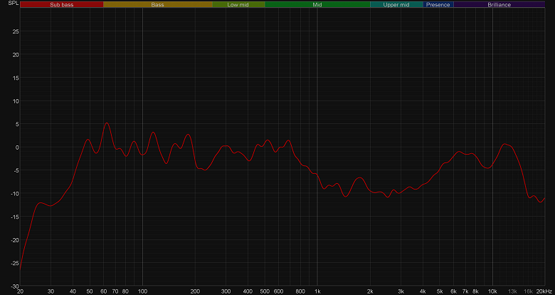Click the -5 level on SPL axis
The image size is (555, 295).
(16, 170)
